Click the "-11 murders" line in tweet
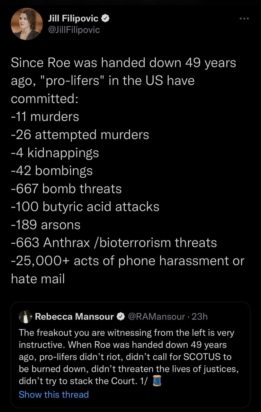The width and height of the screenshot is (261, 412). (45, 117)
